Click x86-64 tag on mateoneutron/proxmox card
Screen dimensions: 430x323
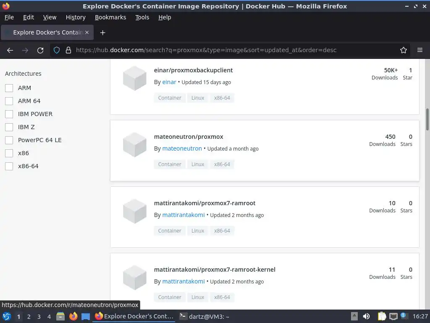pyautogui.click(x=222, y=164)
